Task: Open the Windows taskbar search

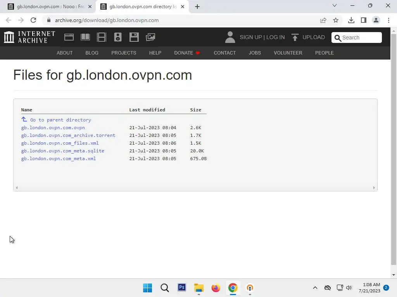Action: click(164, 288)
